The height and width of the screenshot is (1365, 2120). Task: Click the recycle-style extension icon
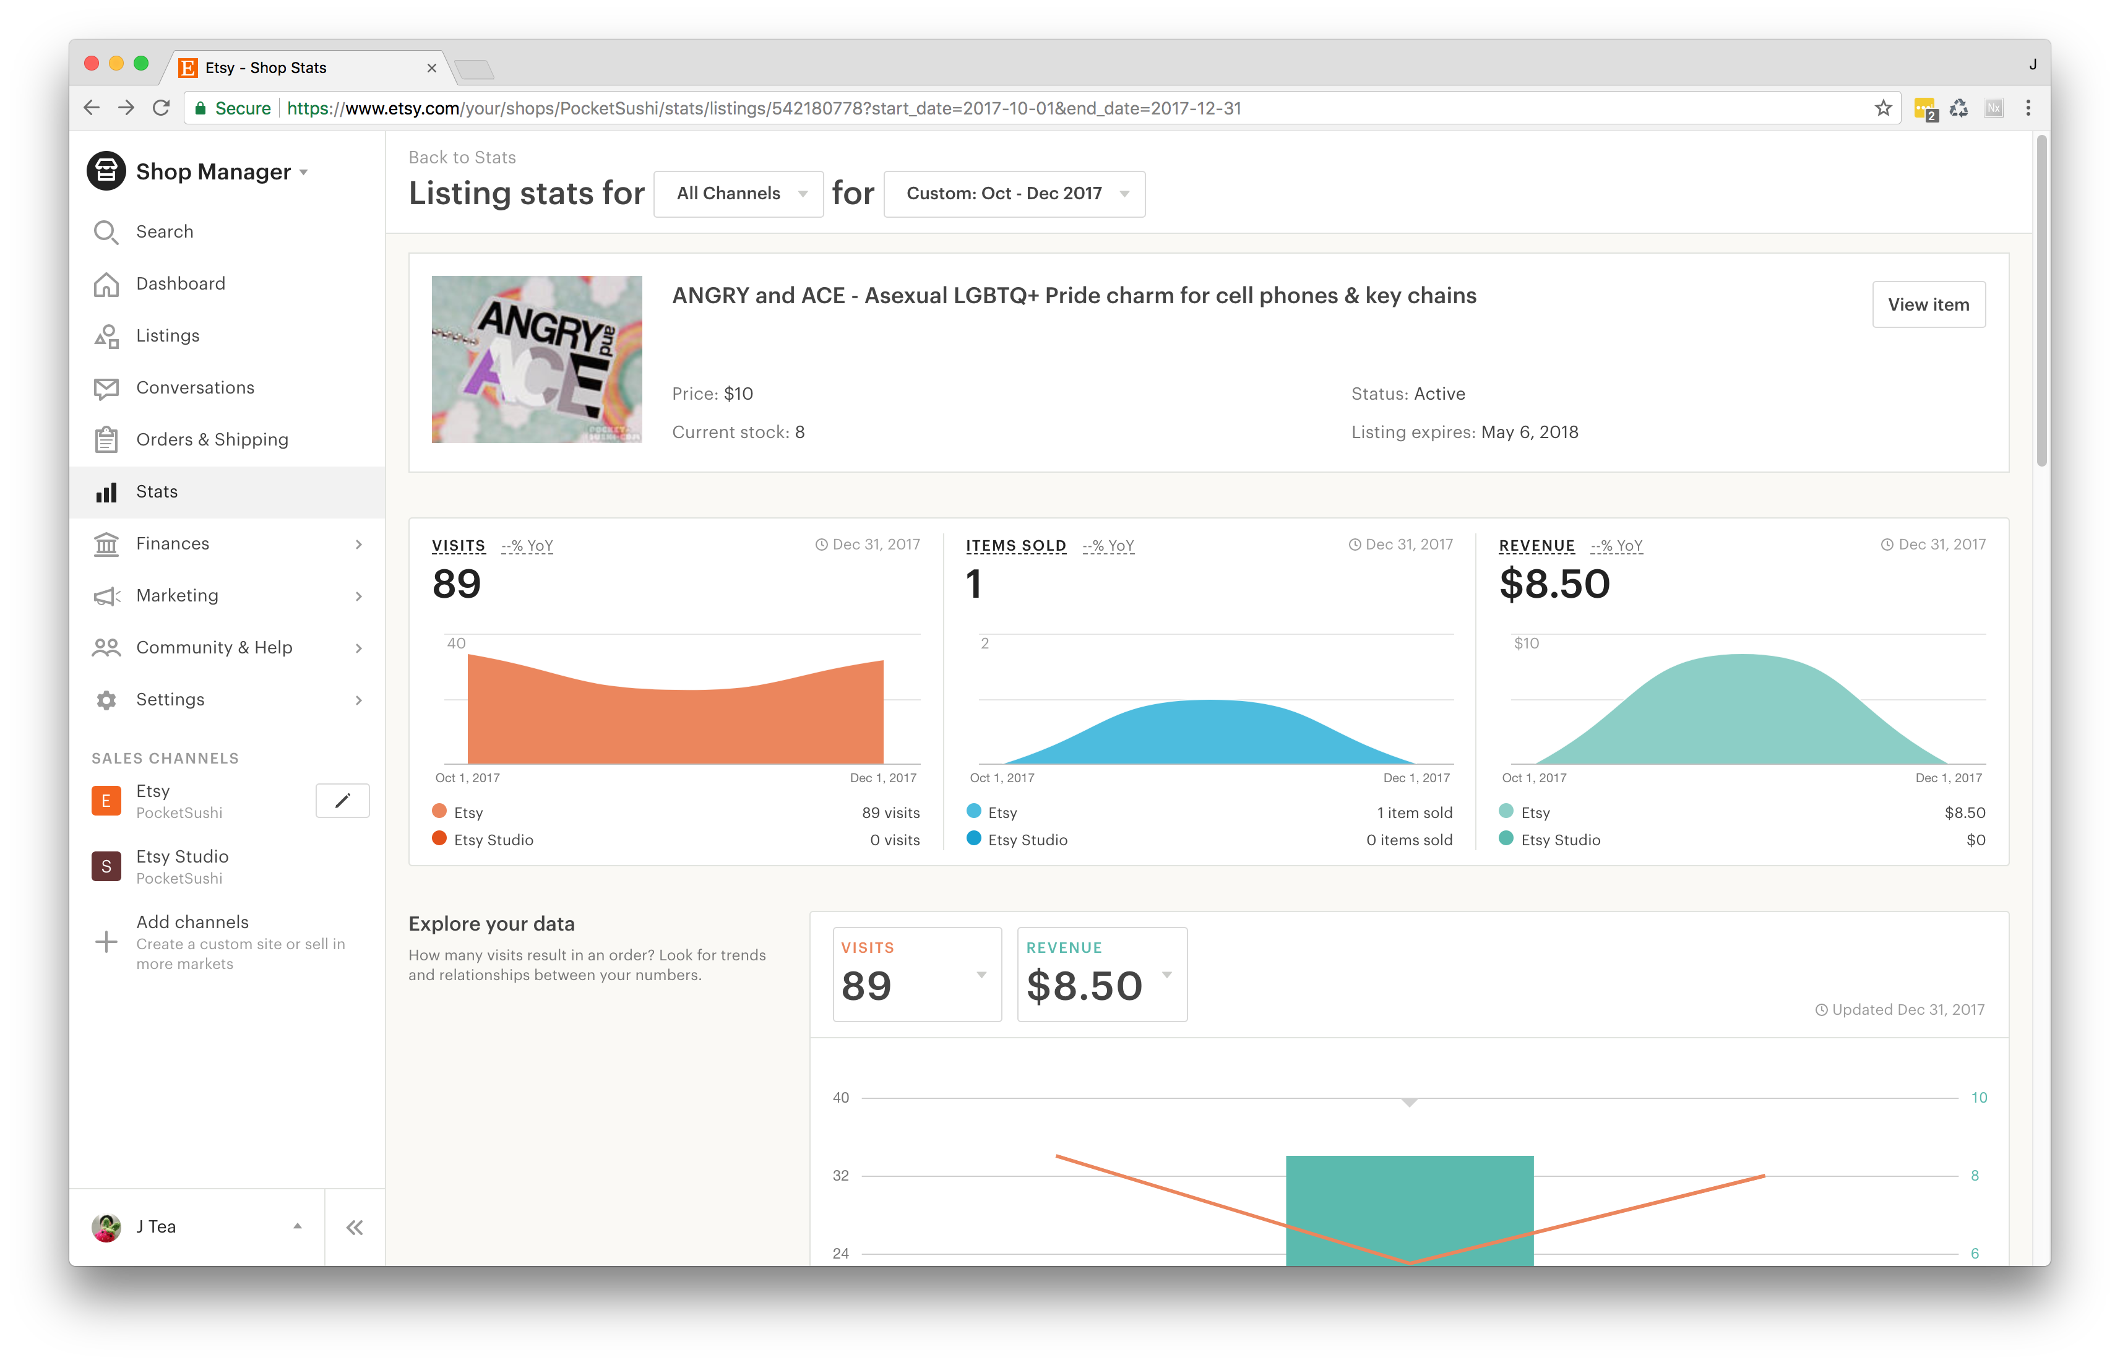[1958, 108]
